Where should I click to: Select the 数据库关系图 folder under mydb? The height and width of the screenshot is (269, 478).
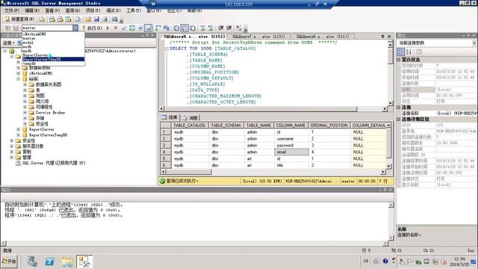[x=48, y=84]
